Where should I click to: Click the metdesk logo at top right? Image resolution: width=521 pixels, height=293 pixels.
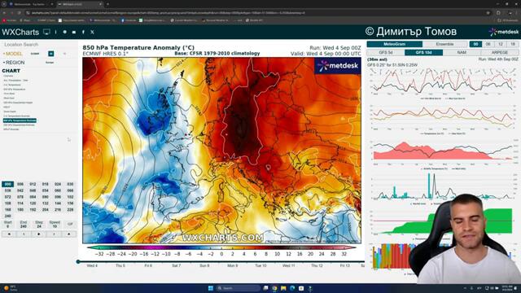pyautogui.click(x=503, y=32)
